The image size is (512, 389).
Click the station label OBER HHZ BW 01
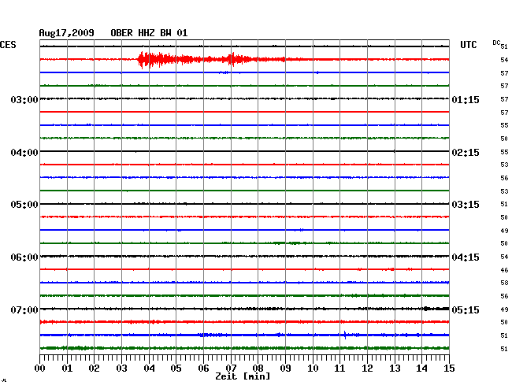[149, 33]
